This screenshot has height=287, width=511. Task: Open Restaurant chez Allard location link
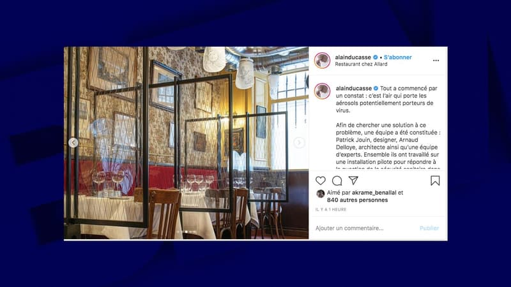[x=361, y=64]
